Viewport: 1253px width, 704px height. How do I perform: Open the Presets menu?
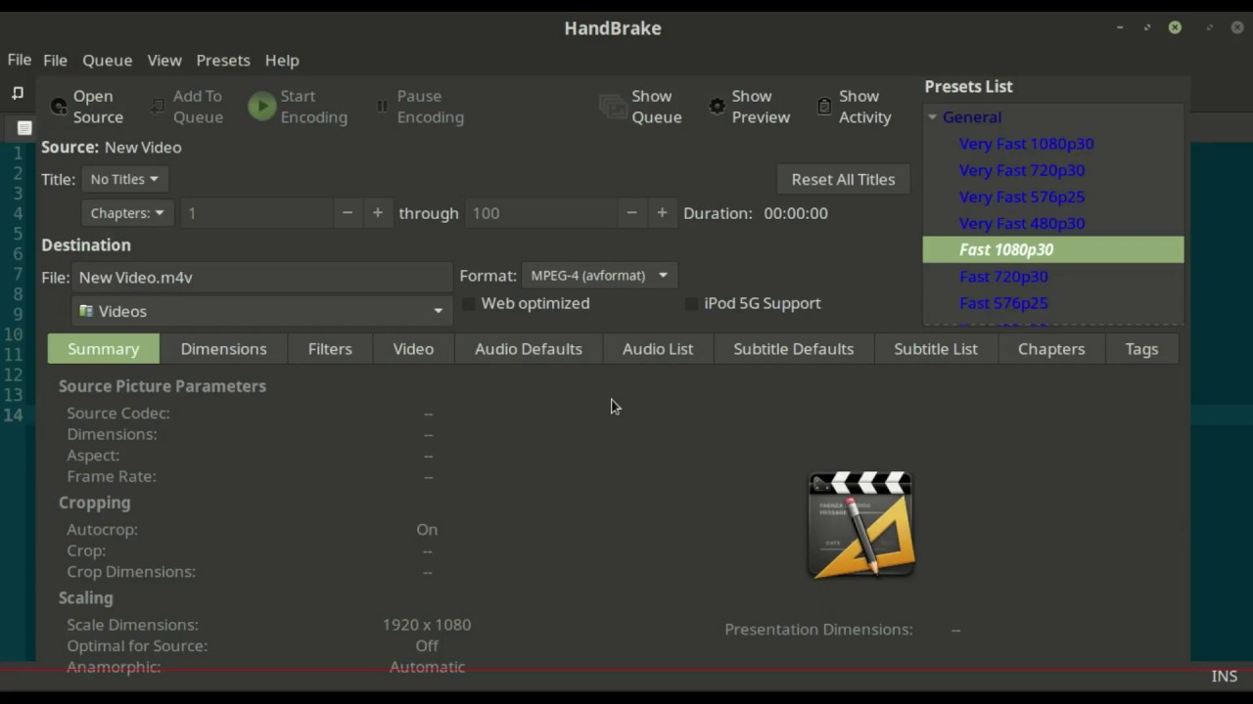point(223,61)
